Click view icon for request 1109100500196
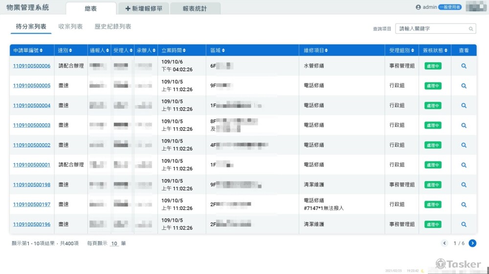Viewport: 489px width, 274px height. (x=464, y=225)
